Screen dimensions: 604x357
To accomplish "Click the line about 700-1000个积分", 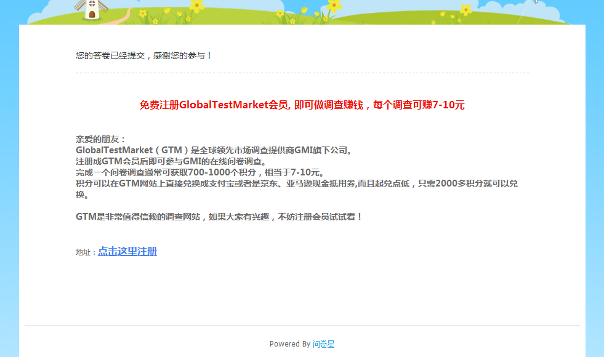I will (200, 172).
